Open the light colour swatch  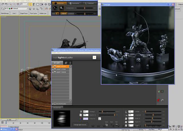[85, 119]
